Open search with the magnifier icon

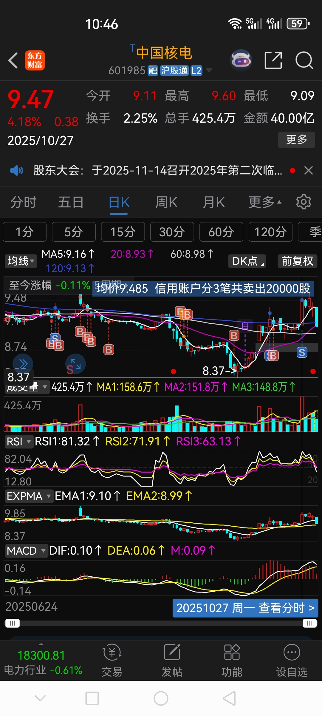point(304,60)
